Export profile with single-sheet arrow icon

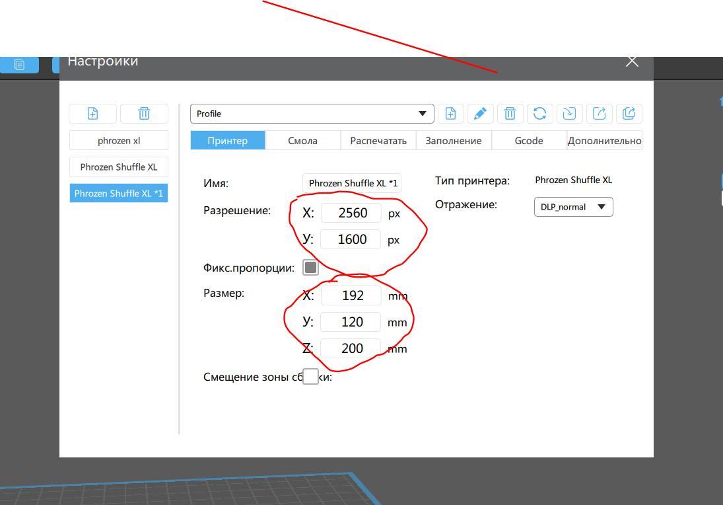pyautogui.click(x=599, y=114)
